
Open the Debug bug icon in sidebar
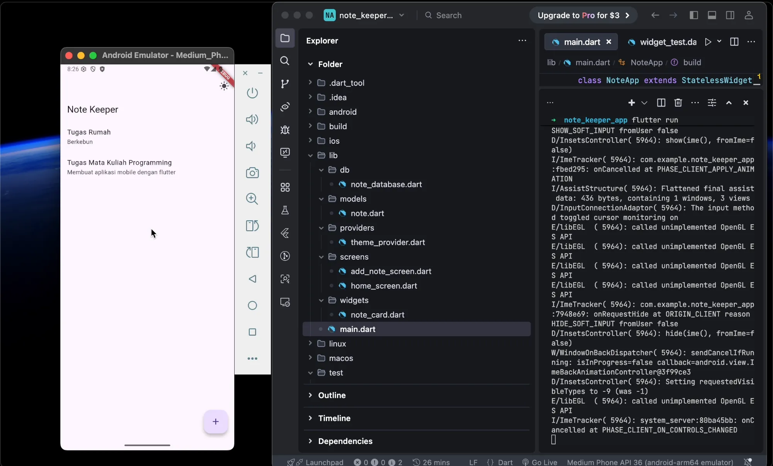pyautogui.click(x=285, y=130)
